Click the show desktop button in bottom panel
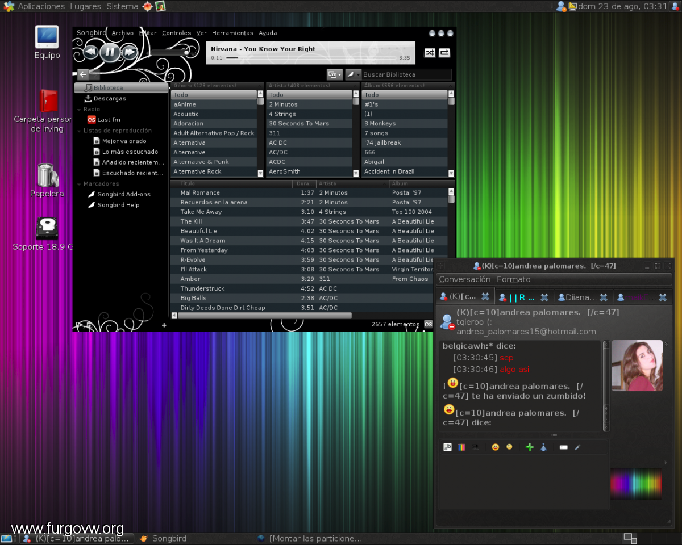This screenshot has height=545, width=682. click(x=7, y=538)
